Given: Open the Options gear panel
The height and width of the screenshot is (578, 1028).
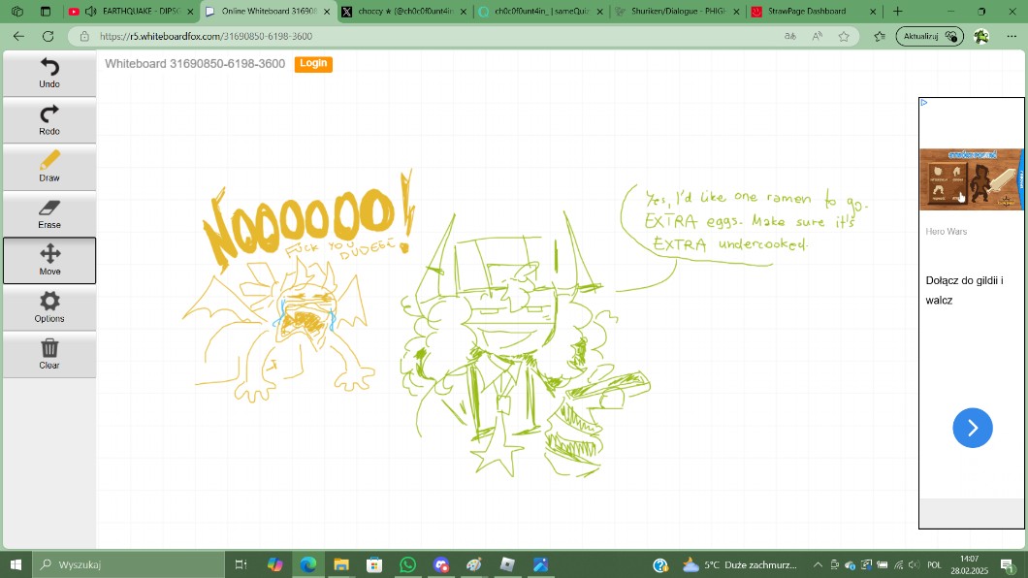Looking at the screenshot, I should click(49, 307).
